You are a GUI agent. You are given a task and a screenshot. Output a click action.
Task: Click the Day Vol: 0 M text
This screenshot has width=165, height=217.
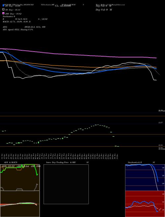104,10
